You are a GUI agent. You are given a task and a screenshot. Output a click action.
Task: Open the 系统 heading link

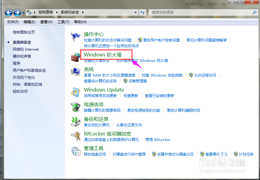click(89, 69)
